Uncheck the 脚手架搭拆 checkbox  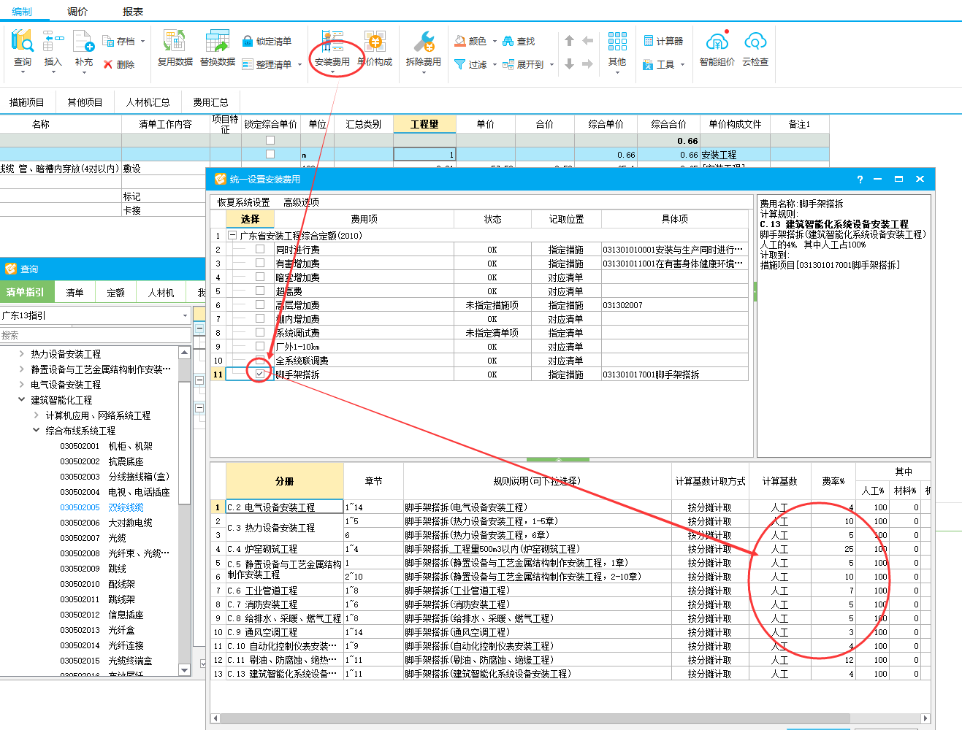click(259, 374)
